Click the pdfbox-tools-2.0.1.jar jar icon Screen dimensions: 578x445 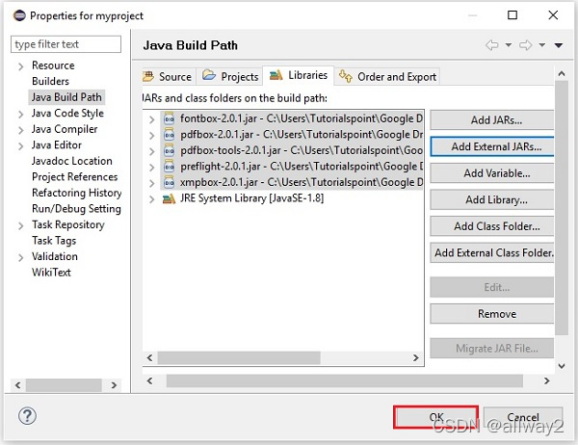point(169,150)
